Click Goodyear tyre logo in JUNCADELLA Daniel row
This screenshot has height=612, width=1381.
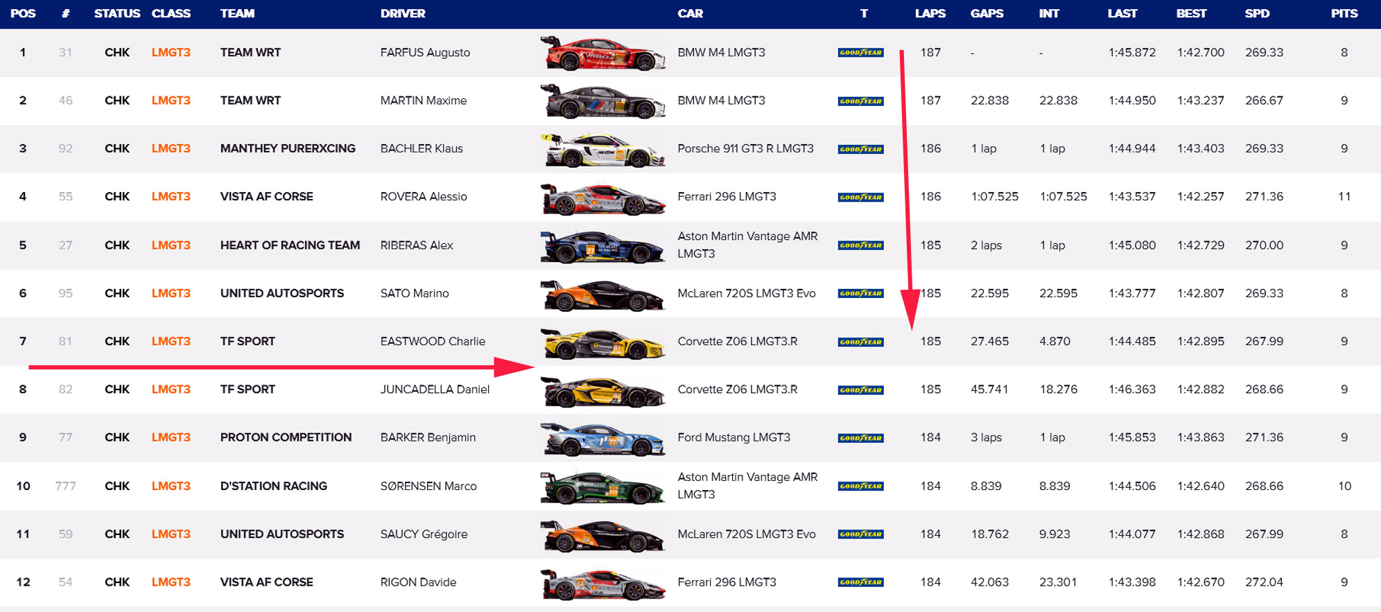pyautogui.click(x=860, y=390)
